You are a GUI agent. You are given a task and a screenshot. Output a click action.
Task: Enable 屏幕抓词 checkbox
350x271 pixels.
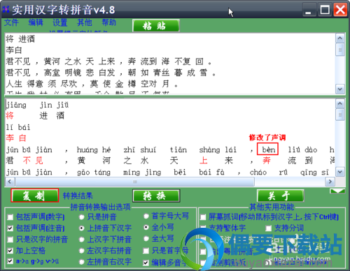coord(203,217)
